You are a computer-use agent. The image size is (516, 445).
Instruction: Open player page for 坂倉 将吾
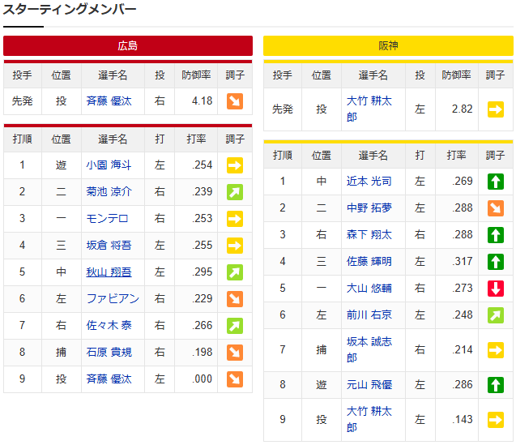(109, 245)
